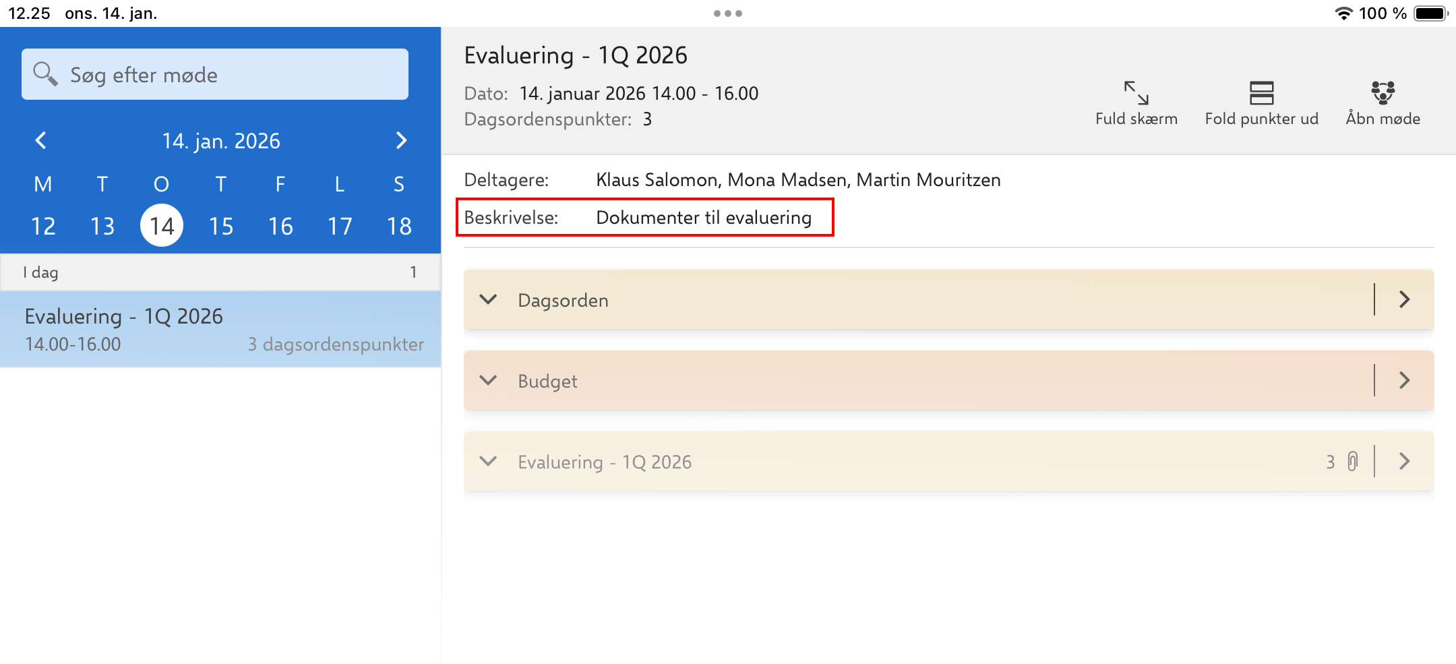Select day 16 in the calendar
The height and width of the screenshot is (664, 1456).
(280, 226)
